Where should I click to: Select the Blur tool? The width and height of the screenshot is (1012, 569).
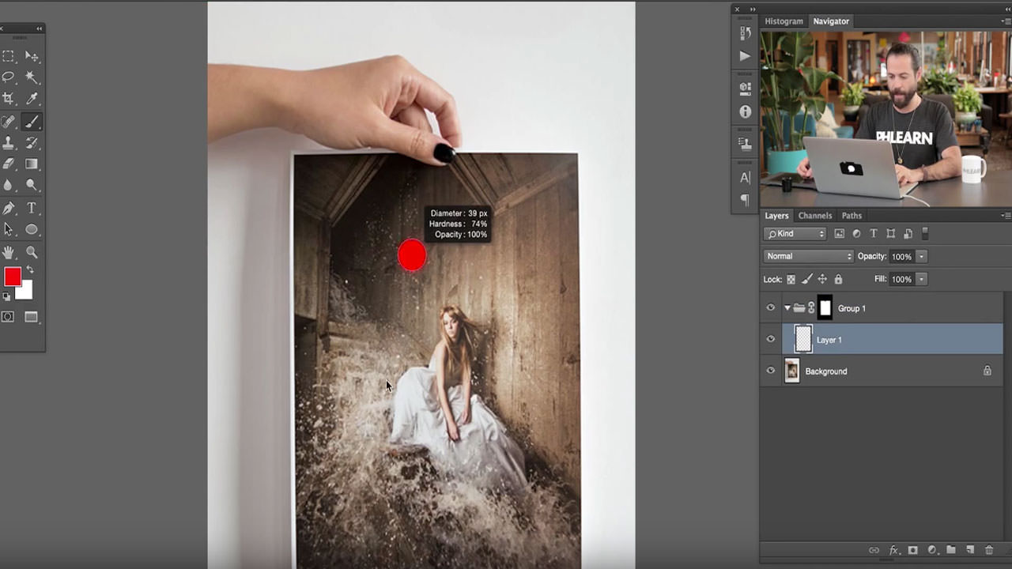(x=8, y=185)
